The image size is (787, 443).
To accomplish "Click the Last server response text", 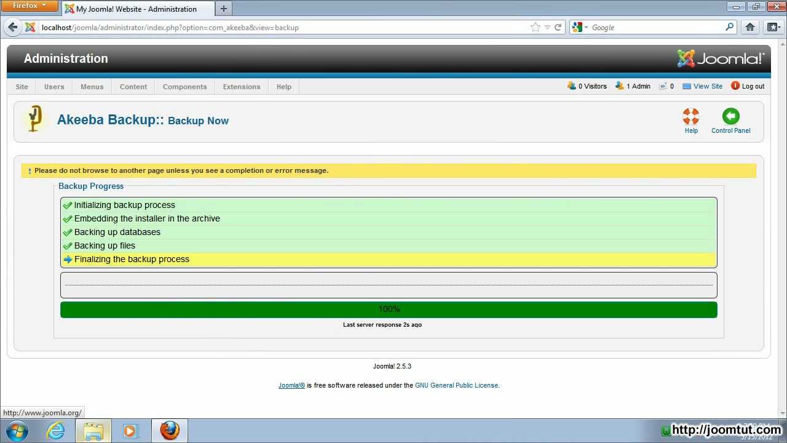I will 382,325.
